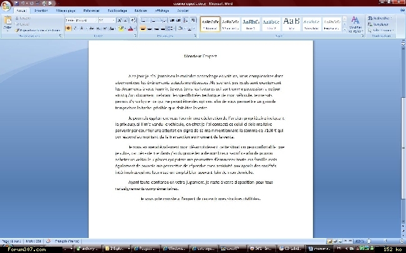Switch to the Insertion tab
This screenshot has height=253, width=406.
41,11
